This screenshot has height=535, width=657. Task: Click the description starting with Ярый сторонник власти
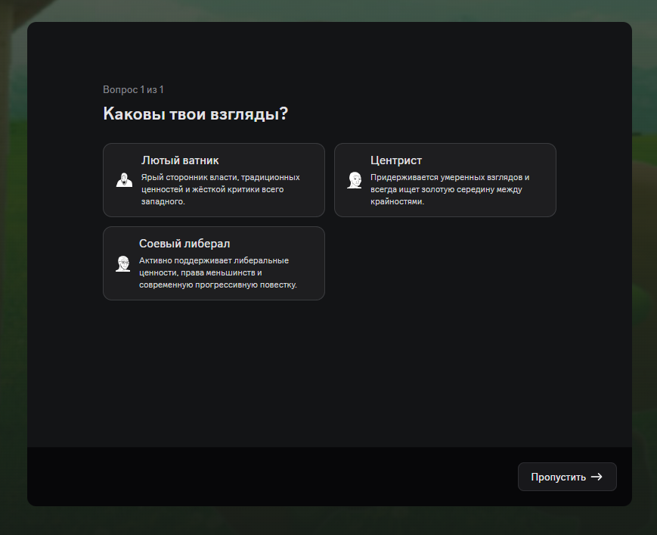coord(221,189)
